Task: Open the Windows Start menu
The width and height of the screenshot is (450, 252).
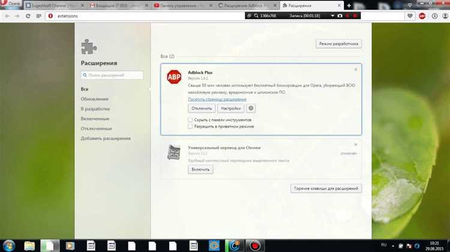Action: (x=8, y=246)
